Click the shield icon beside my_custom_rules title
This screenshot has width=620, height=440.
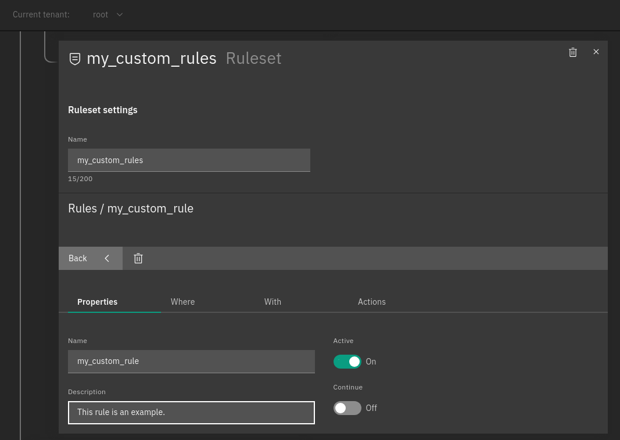point(74,58)
